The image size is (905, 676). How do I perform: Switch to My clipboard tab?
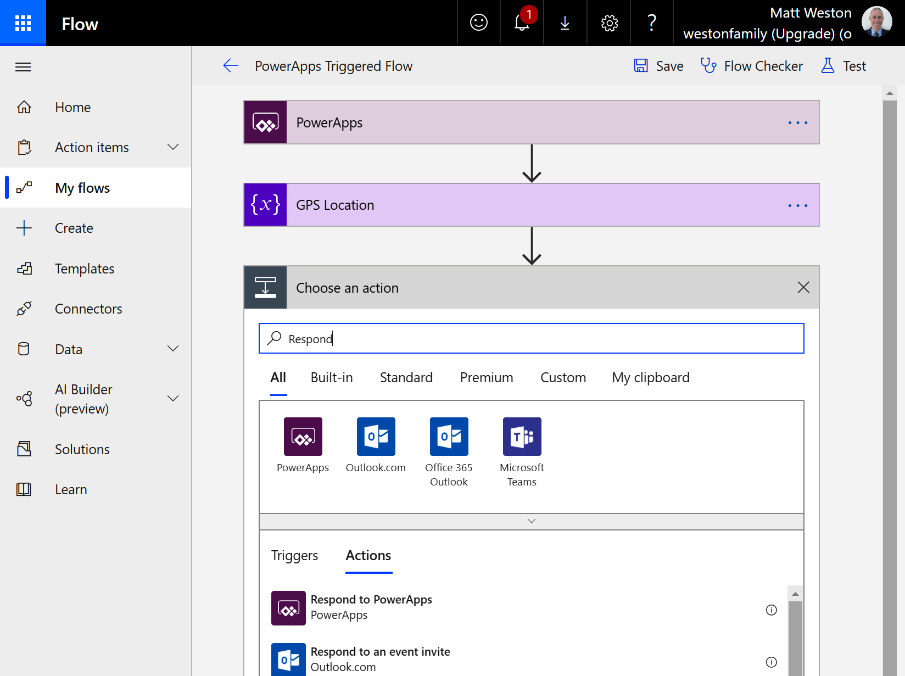(x=651, y=378)
